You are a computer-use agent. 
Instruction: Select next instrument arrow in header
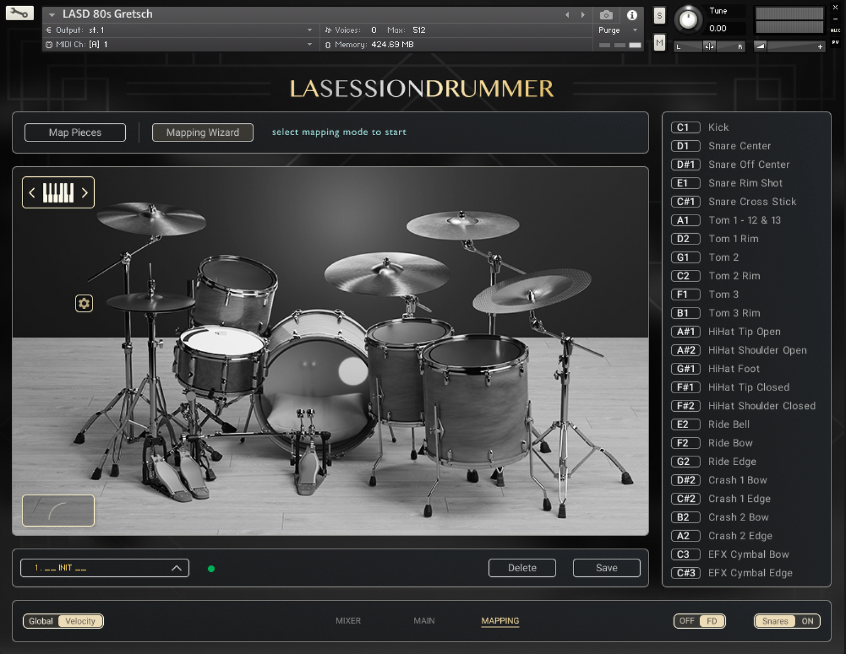583,15
